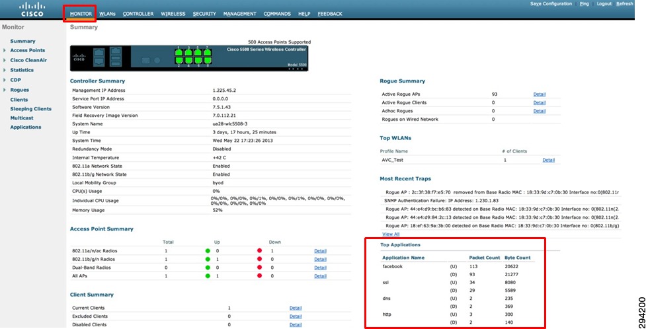Open Detail for Active Rogue APs
Screen dimensions: 646x329
click(540, 94)
